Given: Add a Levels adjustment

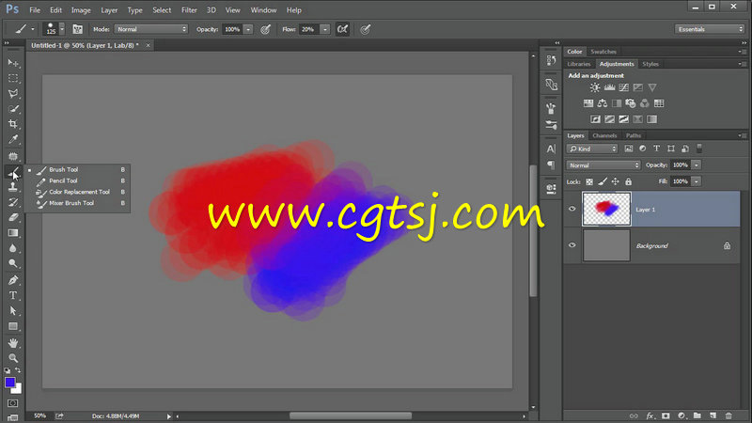Looking at the screenshot, I should [x=609, y=87].
